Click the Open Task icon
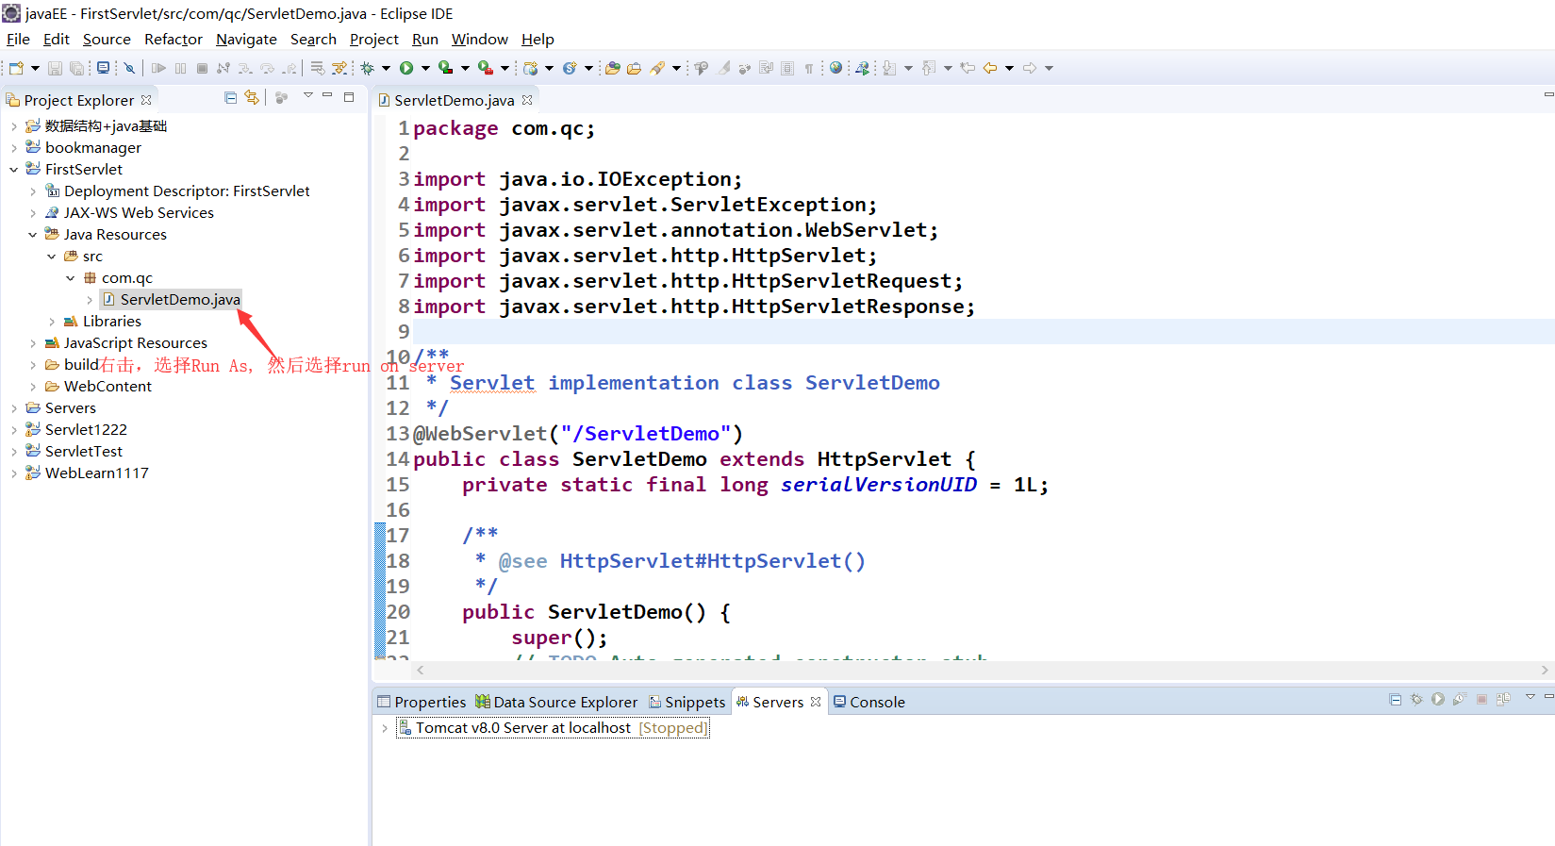Image resolution: width=1555 pixels, height=846 pixels. click(x=634, y=68)
